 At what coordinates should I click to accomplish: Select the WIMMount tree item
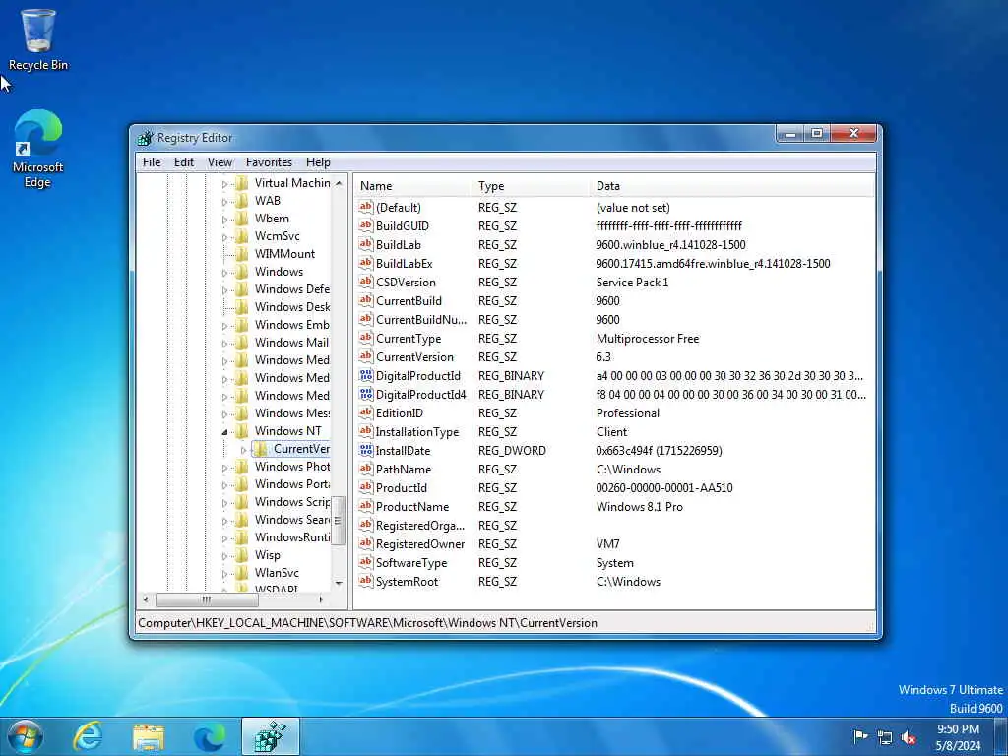[284, 253]
